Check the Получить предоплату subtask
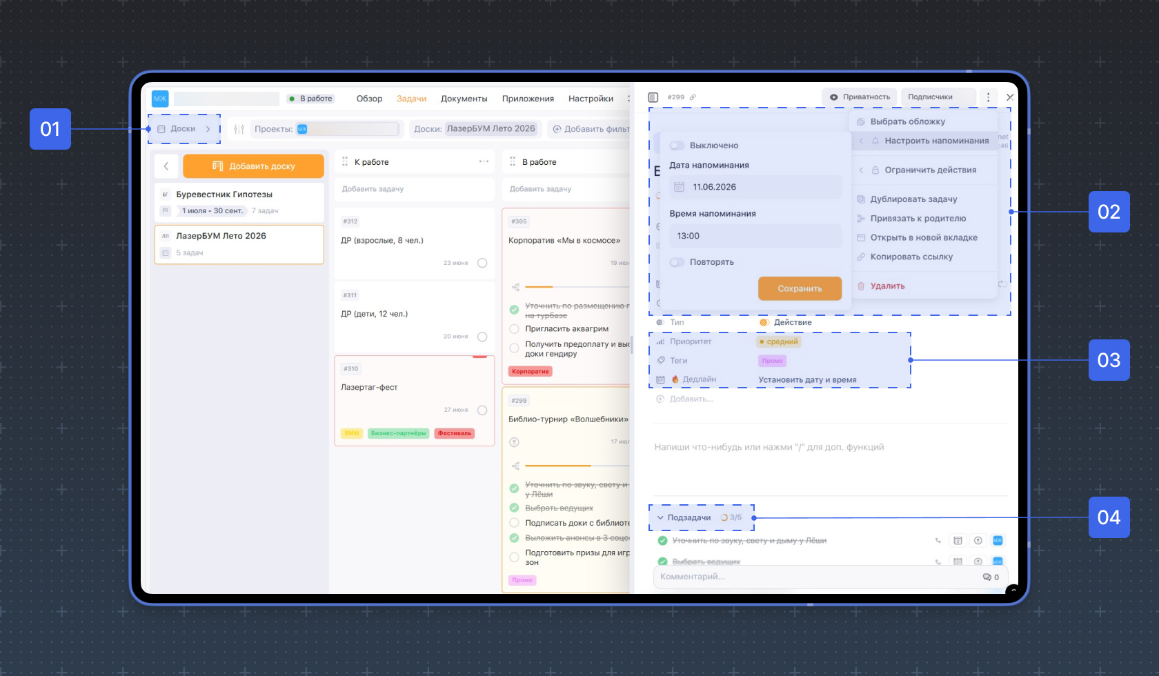1159x676 pixels. (x=514, y=348)
